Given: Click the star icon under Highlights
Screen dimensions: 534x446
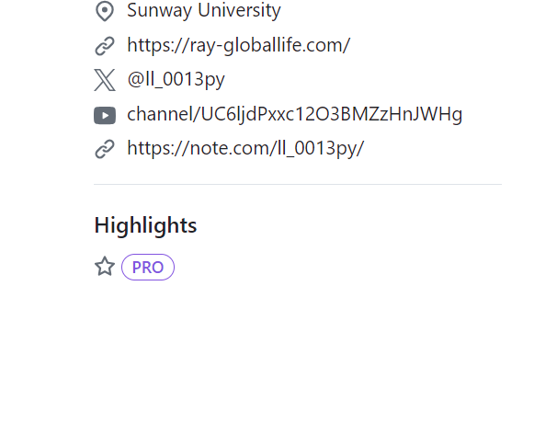Looking at the screenshot, I should 105,267.
